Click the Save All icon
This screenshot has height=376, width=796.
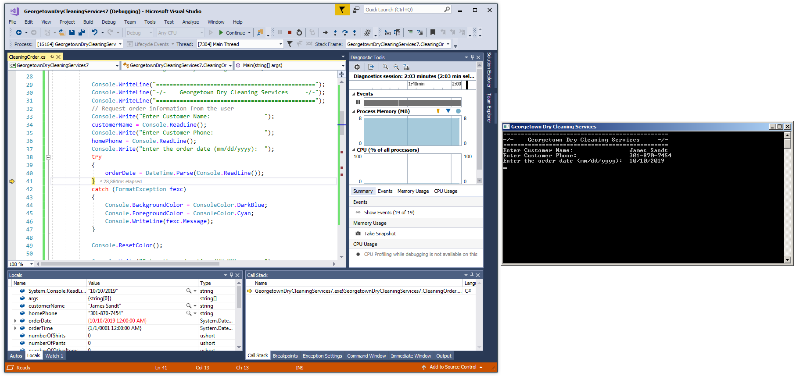81,32
